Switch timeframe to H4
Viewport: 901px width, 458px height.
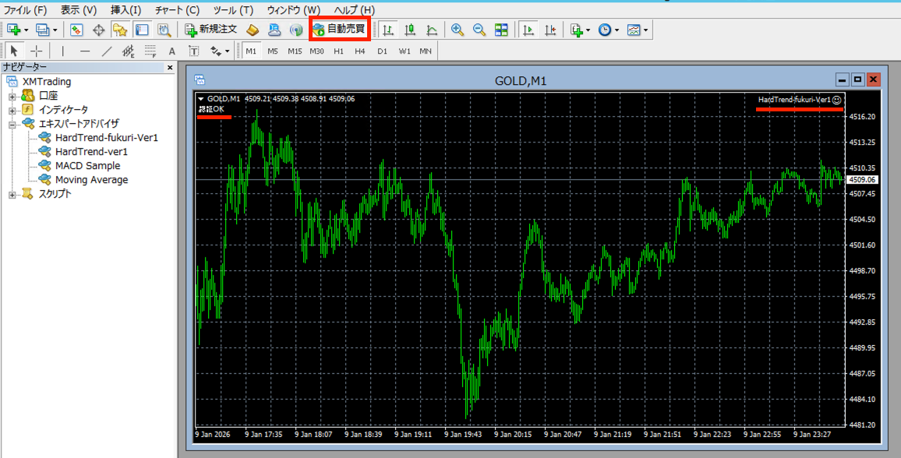pos(359,51)
